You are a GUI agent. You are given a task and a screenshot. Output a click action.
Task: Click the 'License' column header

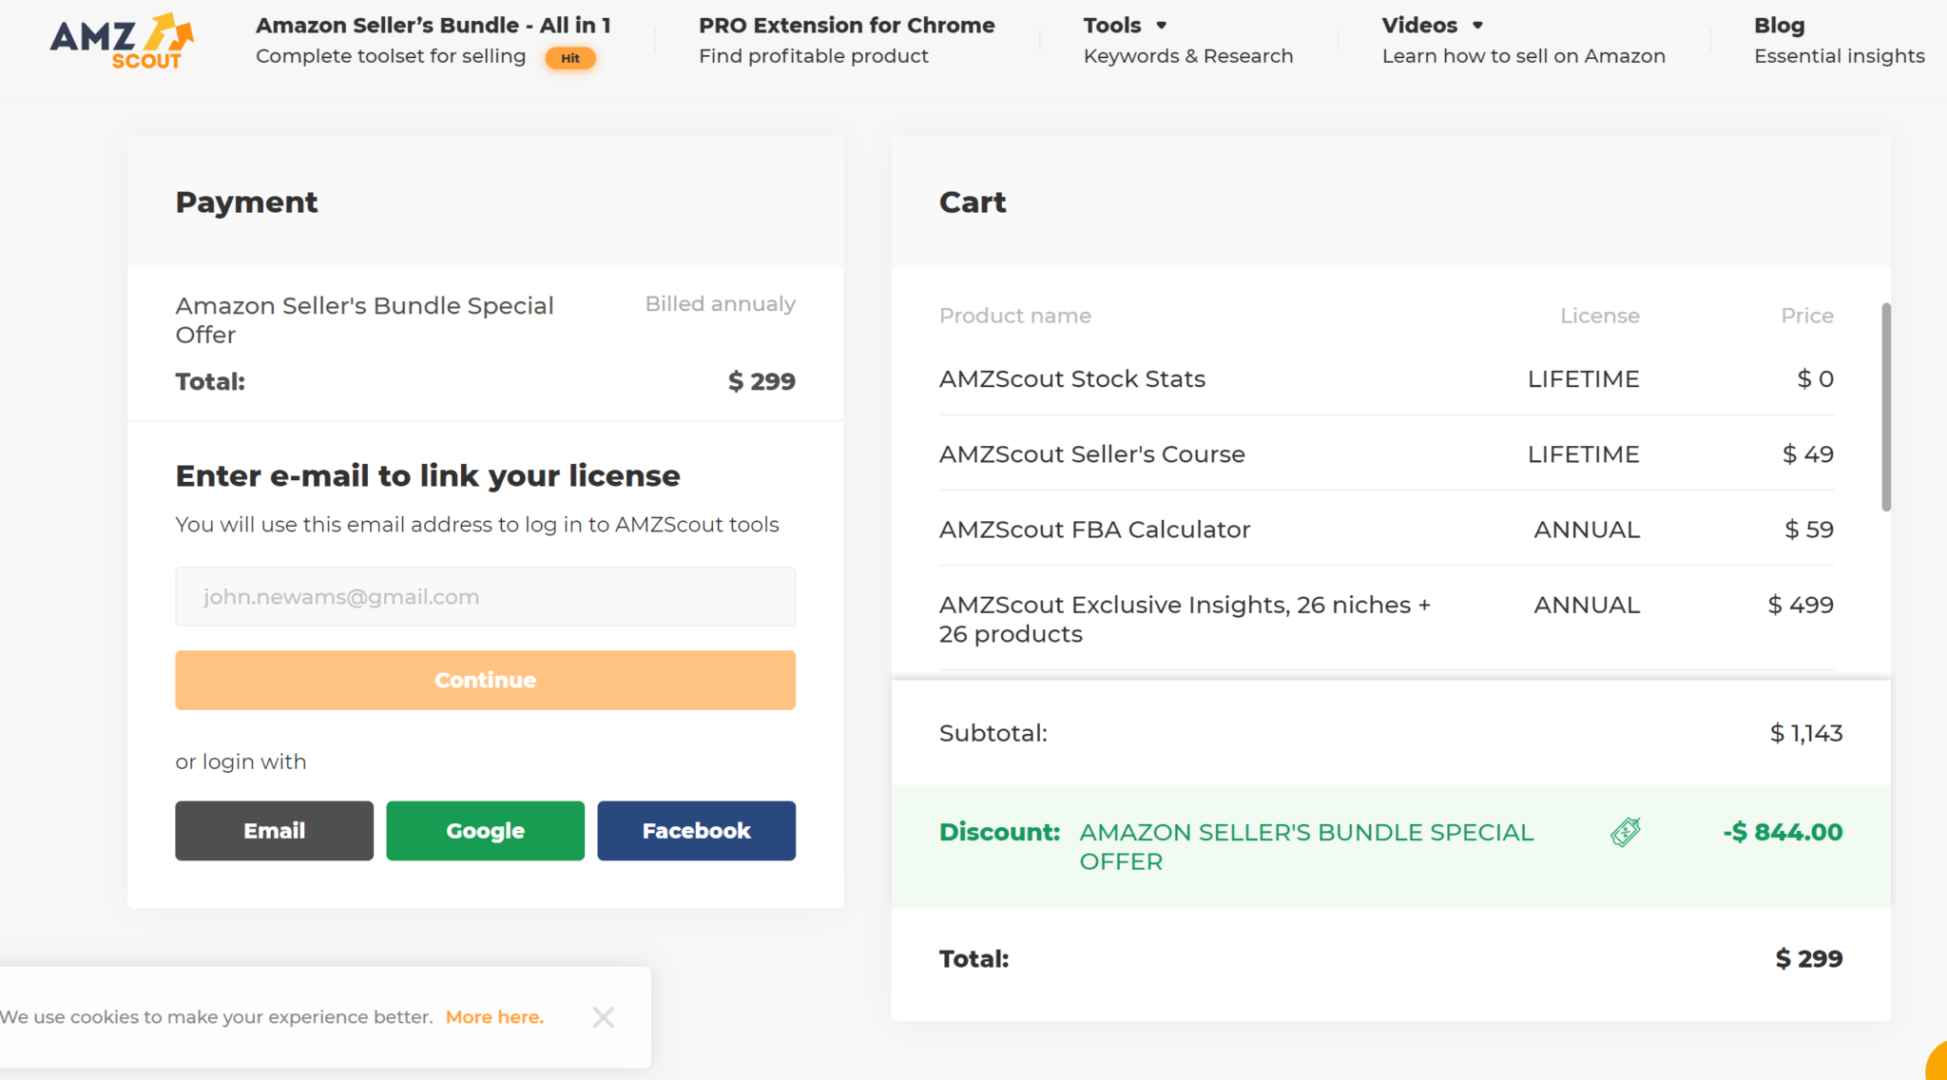[x=1600, y=316]
